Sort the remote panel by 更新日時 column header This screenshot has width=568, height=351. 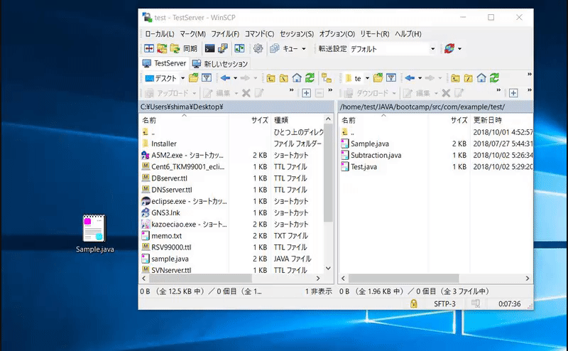[x=501, y=120]
